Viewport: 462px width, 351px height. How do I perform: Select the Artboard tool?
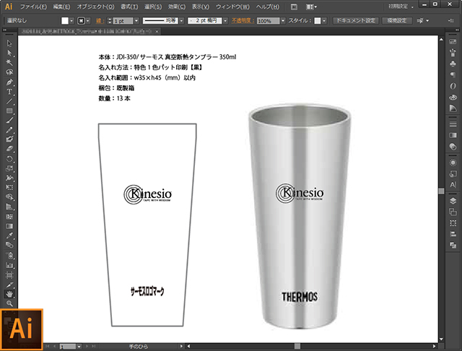pos(9,275)
